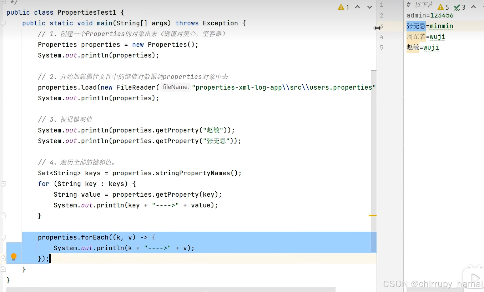Click println(key + "---->" + value) line

pos(136,205)
